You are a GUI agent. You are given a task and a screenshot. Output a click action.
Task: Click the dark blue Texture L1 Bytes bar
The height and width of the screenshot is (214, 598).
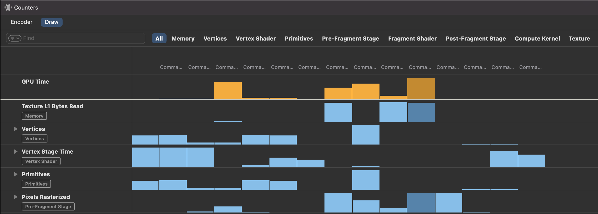click(x=421, y=112)
